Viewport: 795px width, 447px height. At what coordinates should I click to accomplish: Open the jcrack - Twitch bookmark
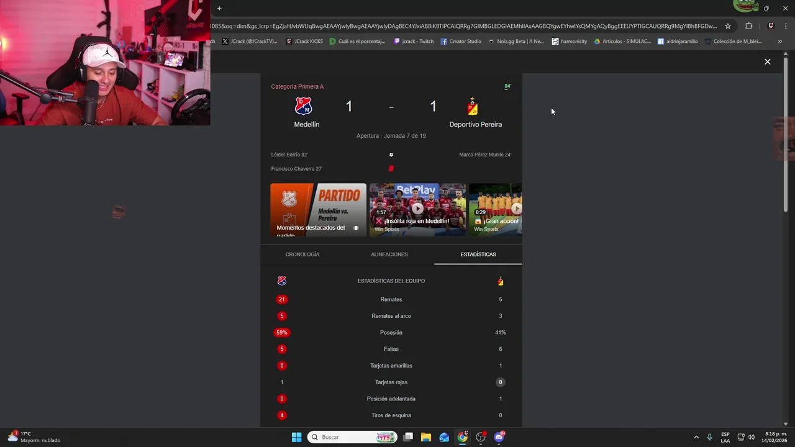click(x=414, y=42)
